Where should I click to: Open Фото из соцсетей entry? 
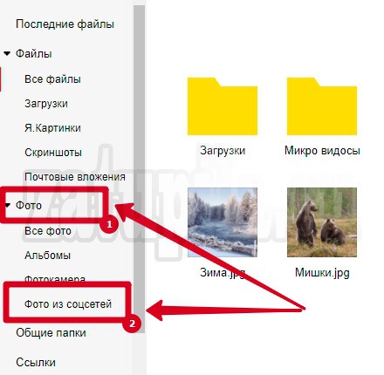[x=68, y=304]
